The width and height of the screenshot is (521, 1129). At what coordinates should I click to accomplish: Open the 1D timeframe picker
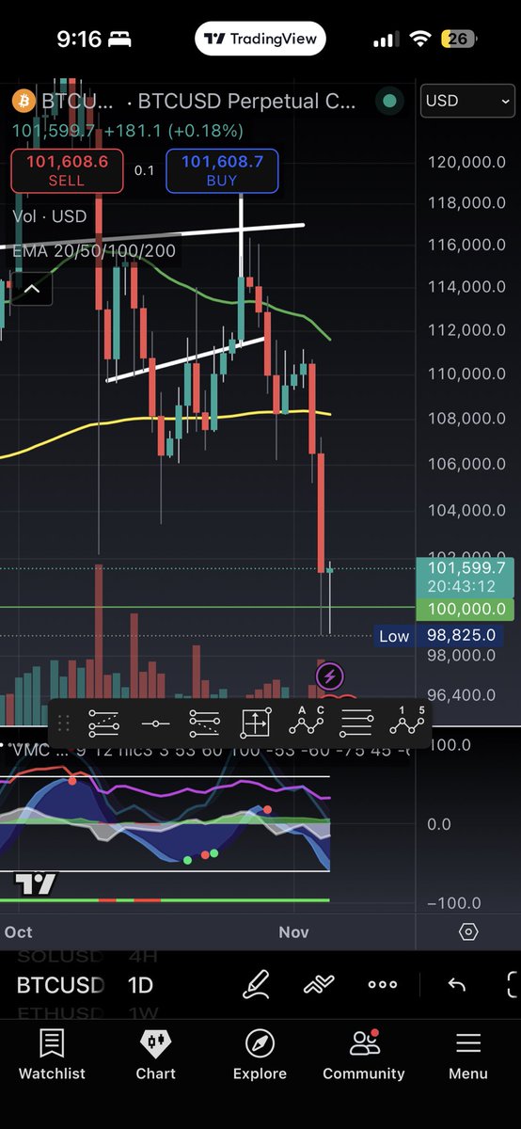coord(140,985)
